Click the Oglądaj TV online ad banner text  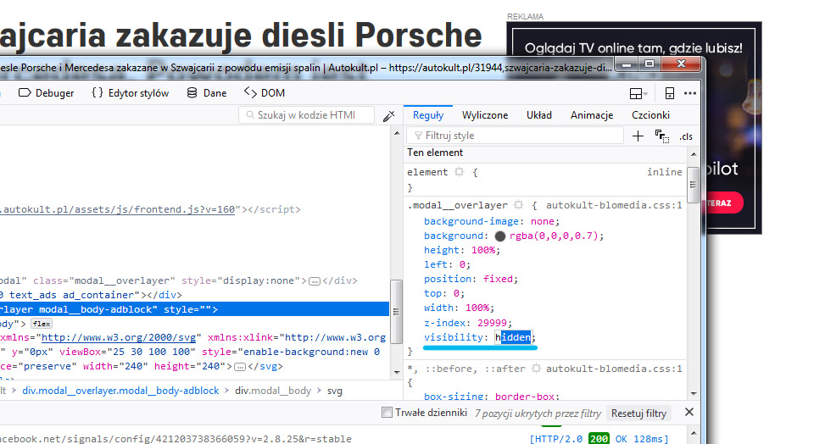coord(633,48)
